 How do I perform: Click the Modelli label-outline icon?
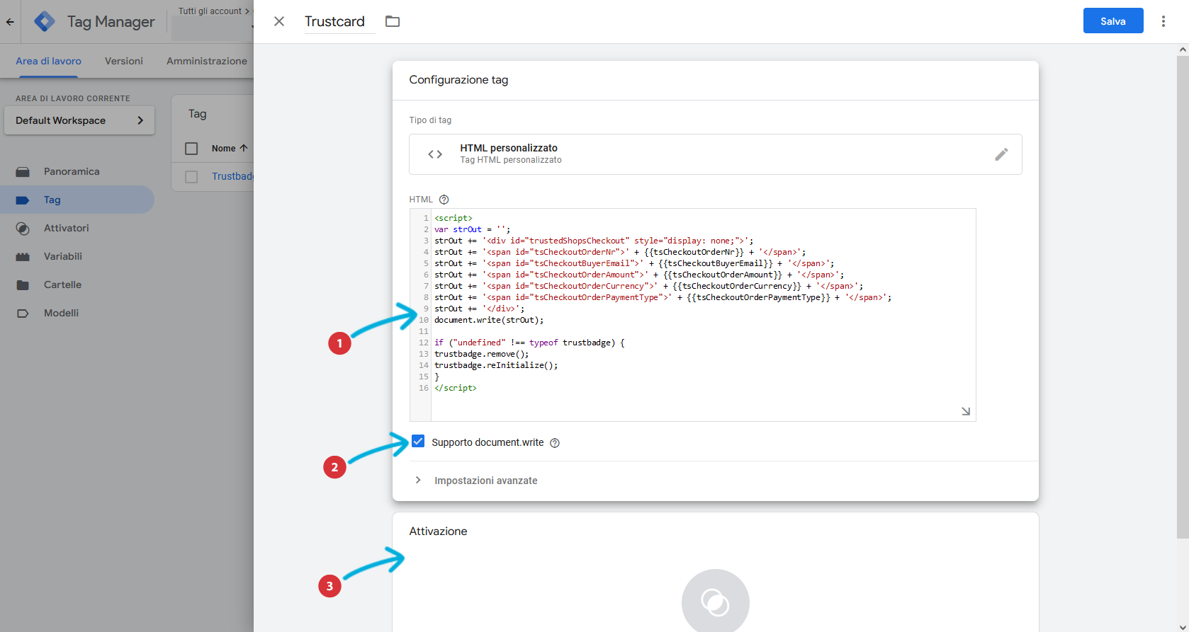click(23, 314)
